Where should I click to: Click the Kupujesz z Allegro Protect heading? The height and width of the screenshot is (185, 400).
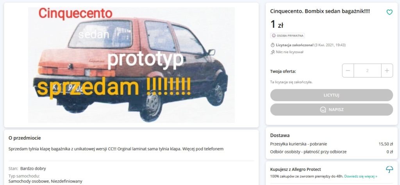pos(295,169)
